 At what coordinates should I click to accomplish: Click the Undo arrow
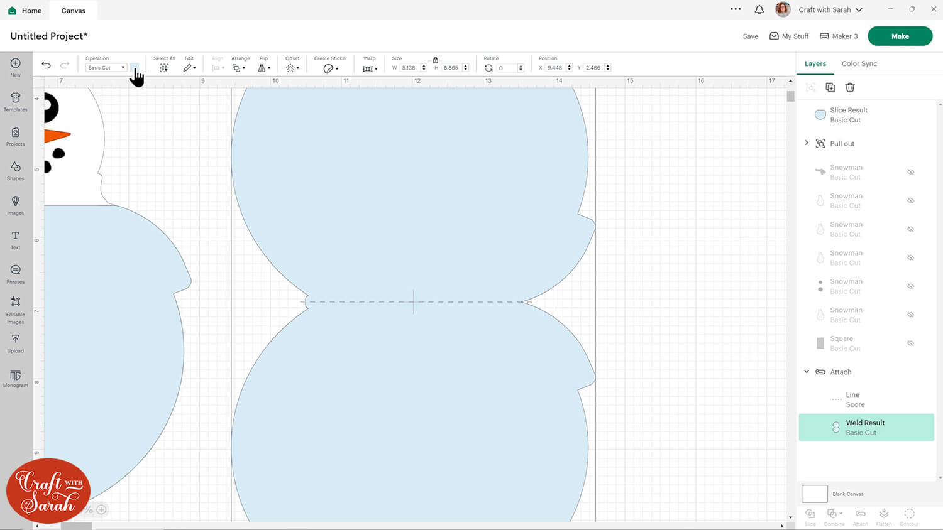[46, 65]
